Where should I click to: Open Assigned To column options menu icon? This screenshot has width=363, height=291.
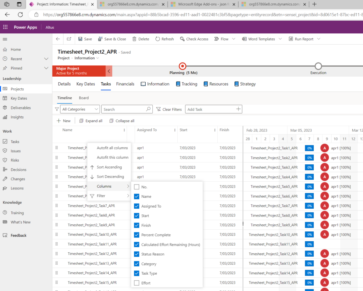tap(175, 130)
